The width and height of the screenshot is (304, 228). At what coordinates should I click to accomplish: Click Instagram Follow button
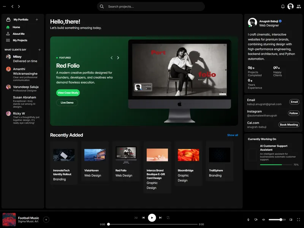pos(293,113)
